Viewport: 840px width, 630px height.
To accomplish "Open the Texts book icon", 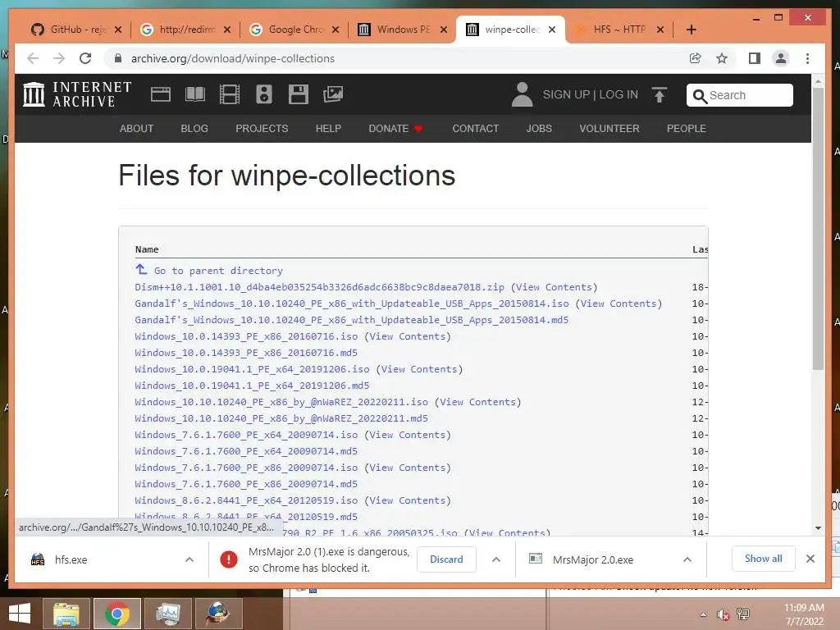I will (195, 94).
